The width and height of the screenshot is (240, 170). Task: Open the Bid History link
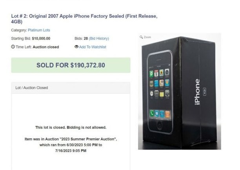point(99,38)
